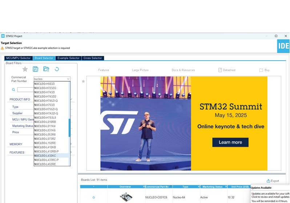The height and width of the screenshot is (203, 290).
Task: Expand the Price filter
Action: pyautogui.click(x=16, y=132)
